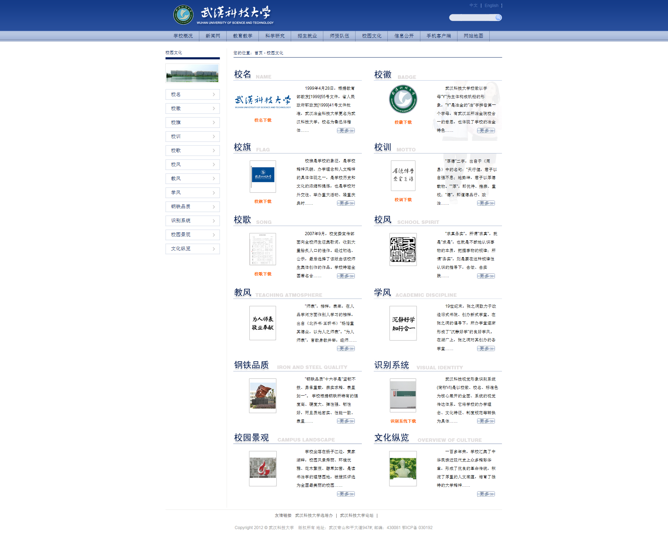Expand the 文化纵览 sidebar item arrow
The height and width of the screenshot is (541, 668).
pyautogui.click(x=214, y=249)
